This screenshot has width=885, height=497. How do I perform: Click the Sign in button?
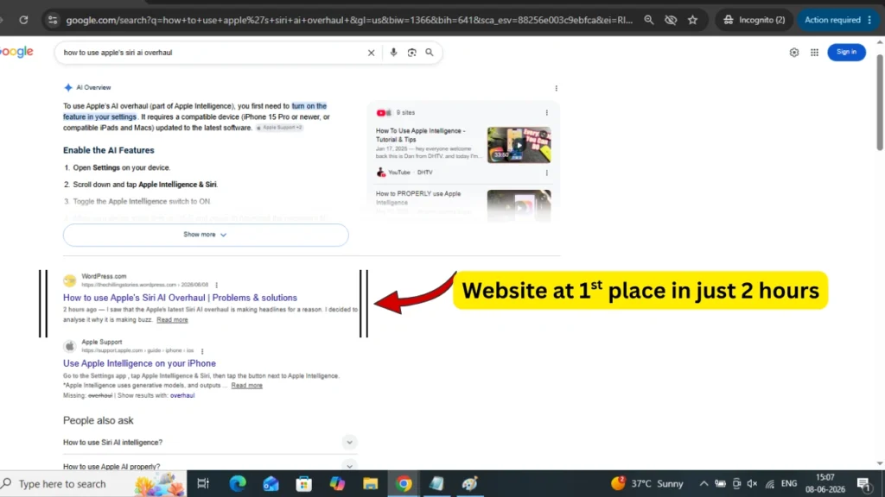[x=846, y=52]
